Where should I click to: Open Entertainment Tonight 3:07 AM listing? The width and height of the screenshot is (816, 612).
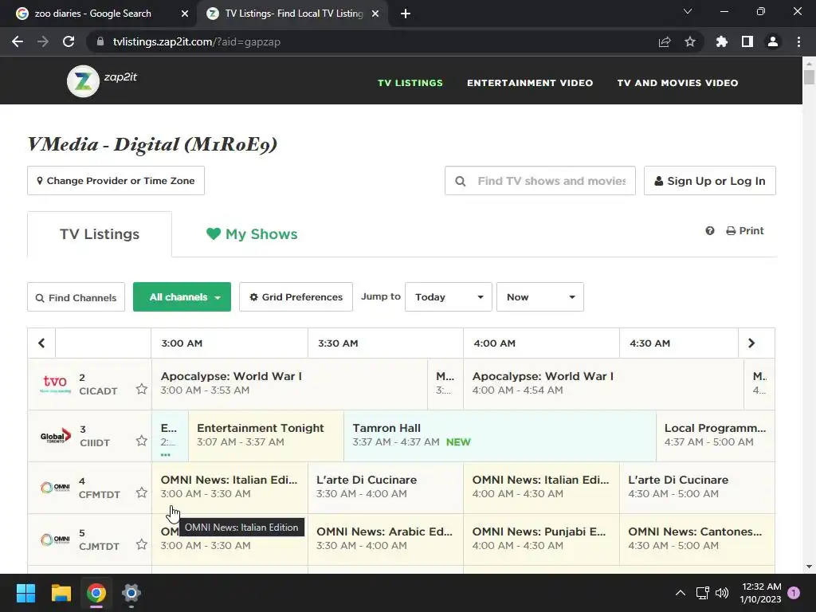pyautogui.click(x=266, y=435)
